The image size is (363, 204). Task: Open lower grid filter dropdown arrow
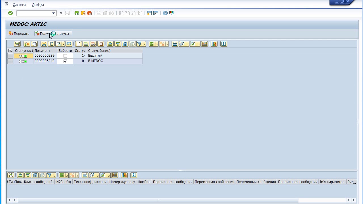coord(54,175)
